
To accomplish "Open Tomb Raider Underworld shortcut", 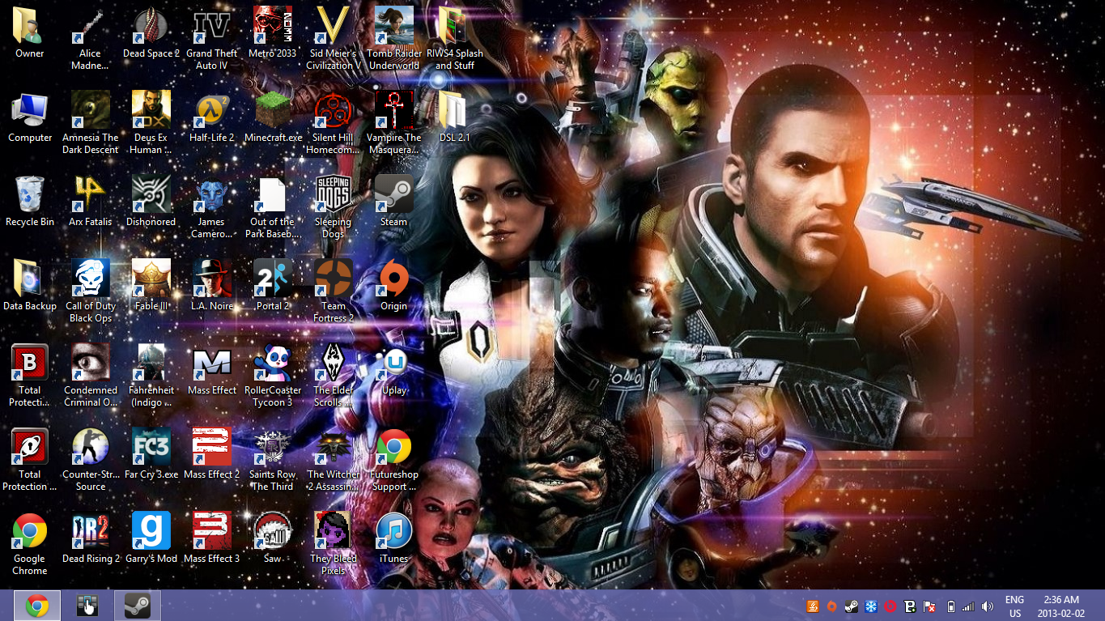I will (x=394, y=40).
